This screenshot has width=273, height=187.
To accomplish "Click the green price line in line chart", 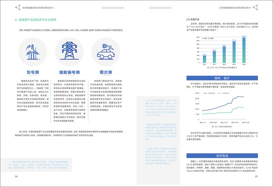I will (223, 113).
